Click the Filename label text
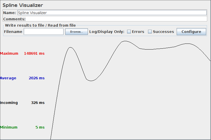The height and width of the screenshot is (140, 211). coord(13,32)
